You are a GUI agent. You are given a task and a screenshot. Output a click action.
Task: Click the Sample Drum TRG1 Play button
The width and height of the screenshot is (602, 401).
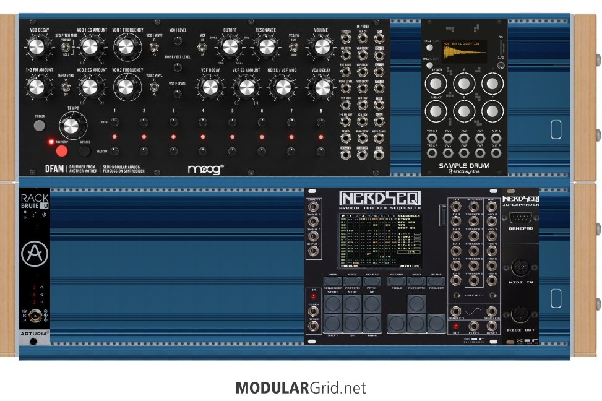click(429, 48)
